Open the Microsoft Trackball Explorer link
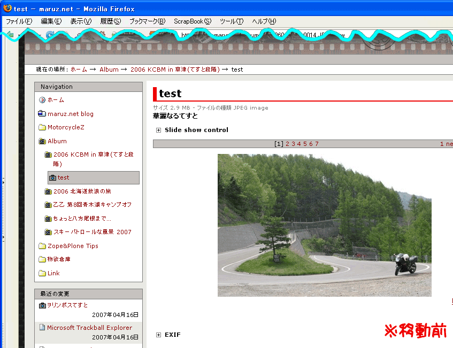This screenshot has width=453, height=348. click(x=89, y=328)
